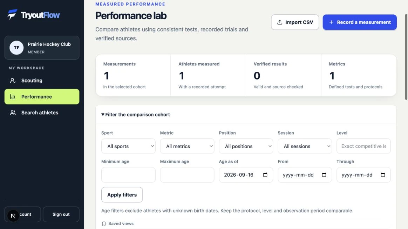Open the Prairie Hockey Club workspace card
Viewport: 408px width, 229px height.
click(42, 48)
